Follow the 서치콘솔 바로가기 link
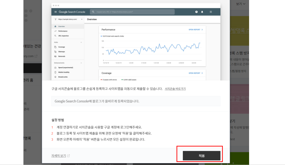 click(x=175, y=89)
